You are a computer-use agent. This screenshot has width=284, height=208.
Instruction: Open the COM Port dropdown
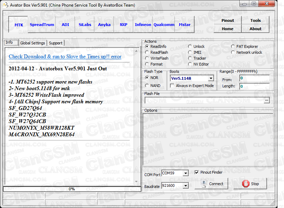point(186,173)
